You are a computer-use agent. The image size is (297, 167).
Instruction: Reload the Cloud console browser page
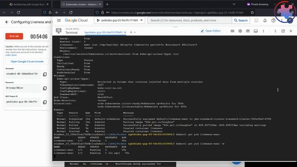pyautogui.click(x=71, y=13)
